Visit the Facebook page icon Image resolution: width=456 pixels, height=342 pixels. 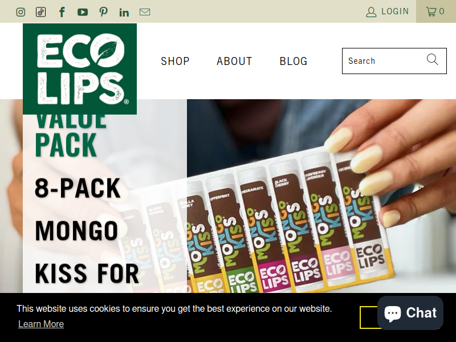tap(62, 12)
